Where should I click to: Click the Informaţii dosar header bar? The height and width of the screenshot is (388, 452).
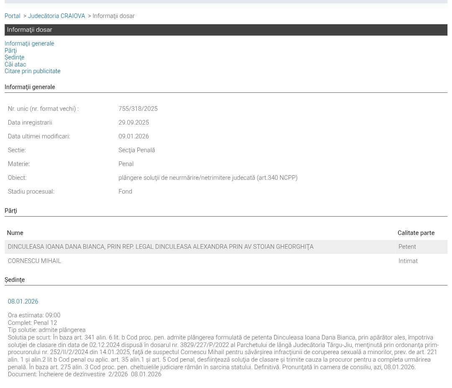(226, 30)
